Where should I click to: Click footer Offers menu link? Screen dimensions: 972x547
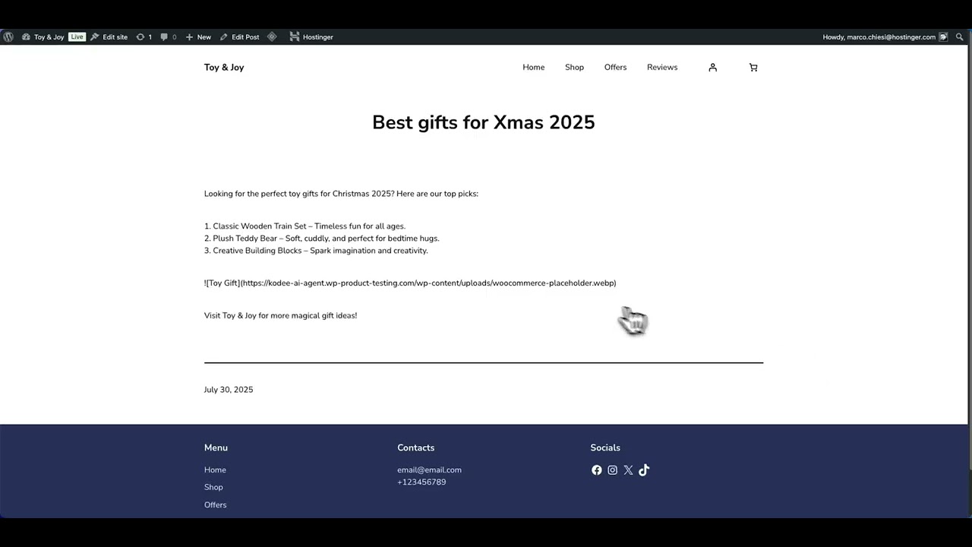216,505
